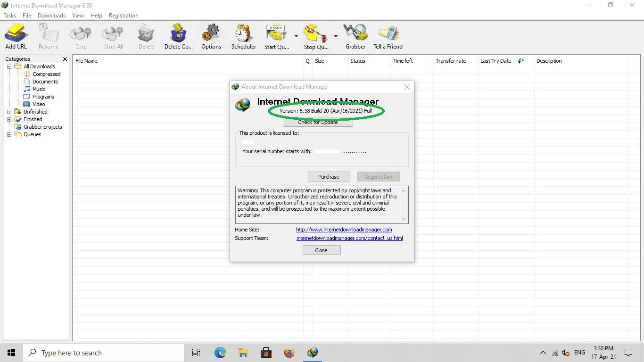Click the Add URL toolbar icon
The height and width of the screenshot is (362, 644).
16,37
